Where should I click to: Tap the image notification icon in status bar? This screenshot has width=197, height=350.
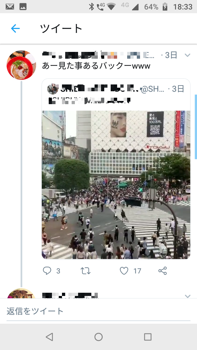coord(23,7)
